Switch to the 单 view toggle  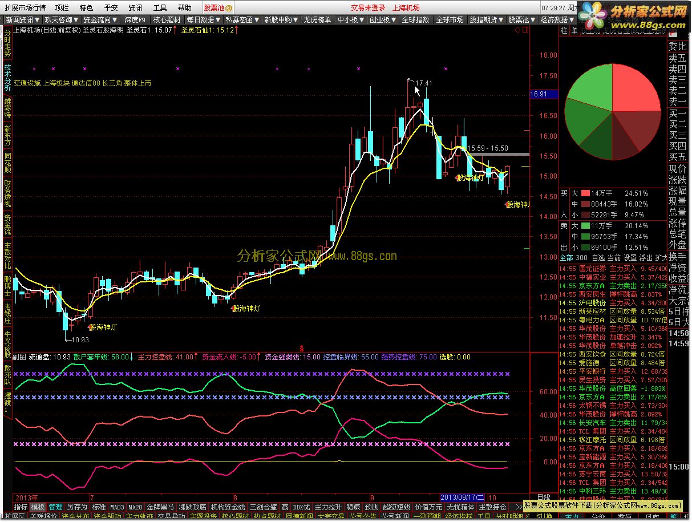(x=574, y=31)
